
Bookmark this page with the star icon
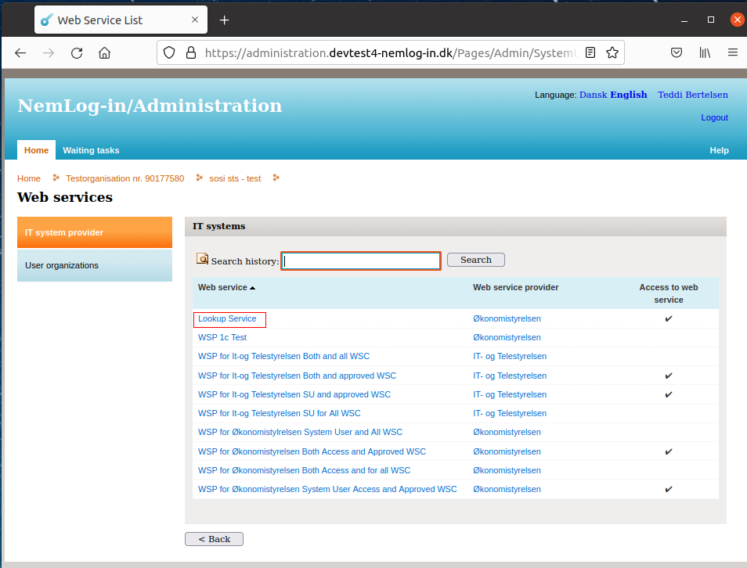coord(612,53)
